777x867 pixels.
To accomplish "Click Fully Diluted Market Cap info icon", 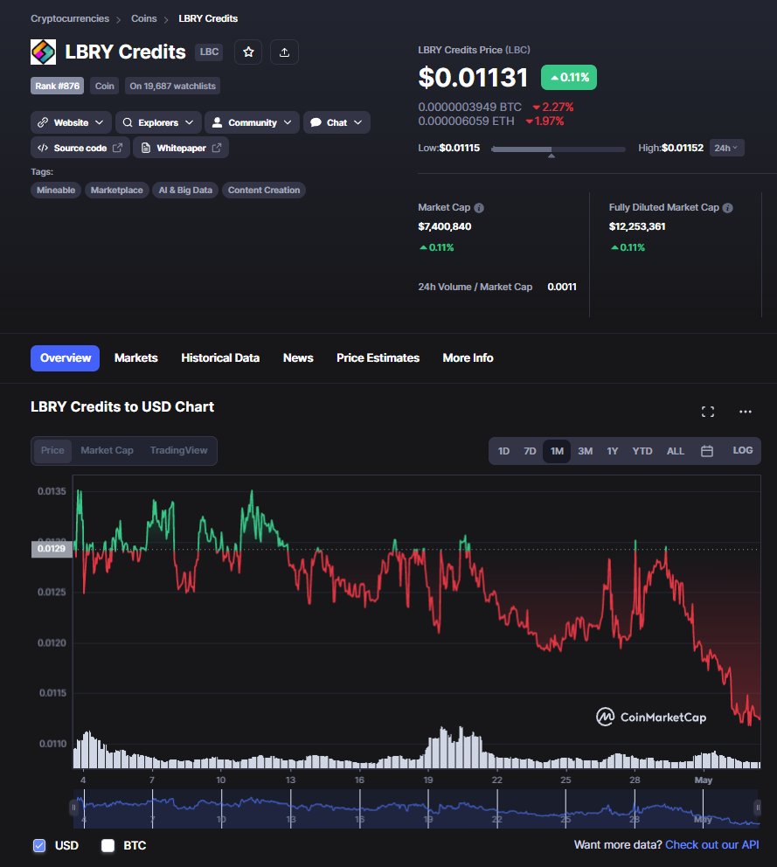I will coord(728,208).
